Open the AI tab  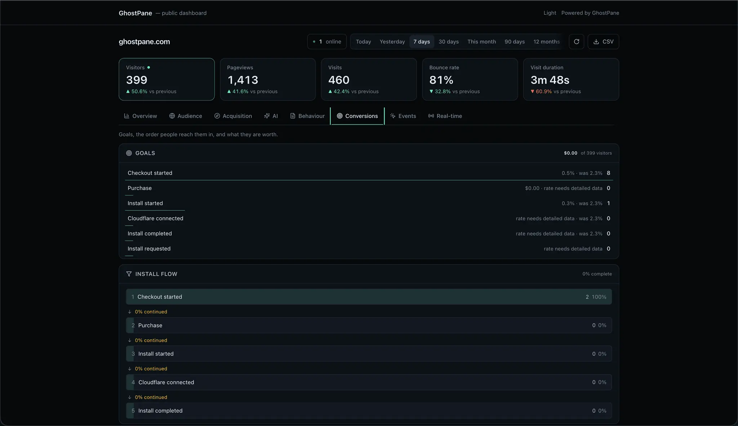(271, 116)
